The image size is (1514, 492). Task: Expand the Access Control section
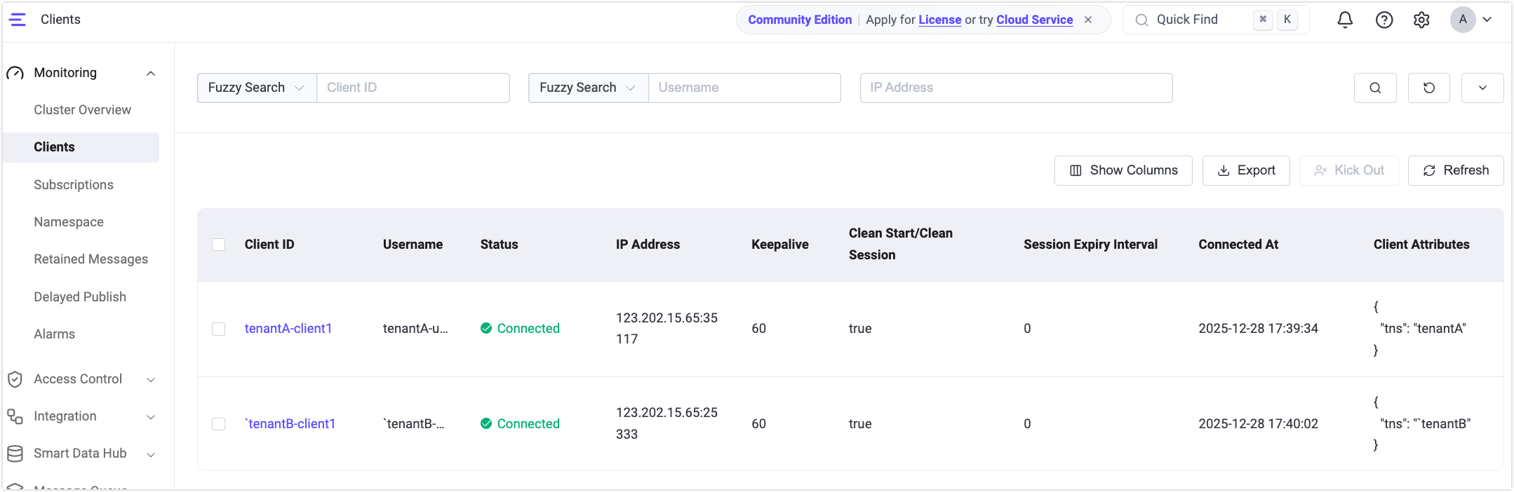[x=151, y=379]
